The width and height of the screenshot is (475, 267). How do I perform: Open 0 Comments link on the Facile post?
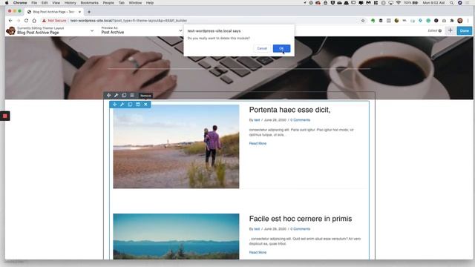pyautogui.click(x=300, y=229)
